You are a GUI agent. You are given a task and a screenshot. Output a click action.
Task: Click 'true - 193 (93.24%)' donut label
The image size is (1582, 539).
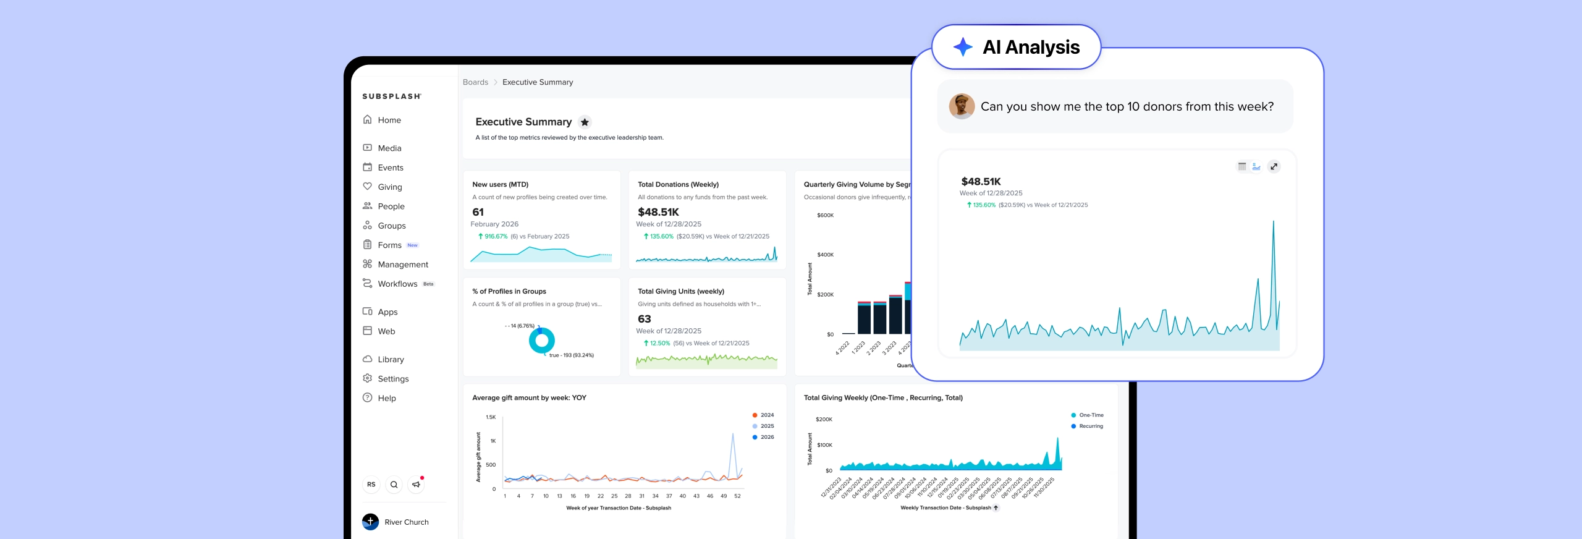[571, 355]
